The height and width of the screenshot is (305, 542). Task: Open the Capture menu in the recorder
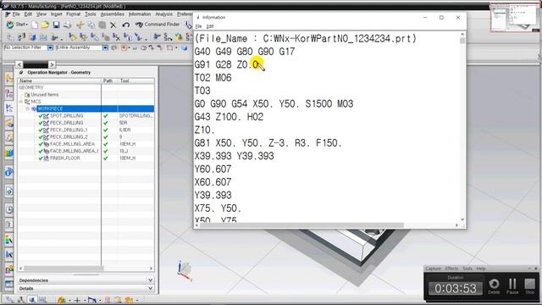433,269
